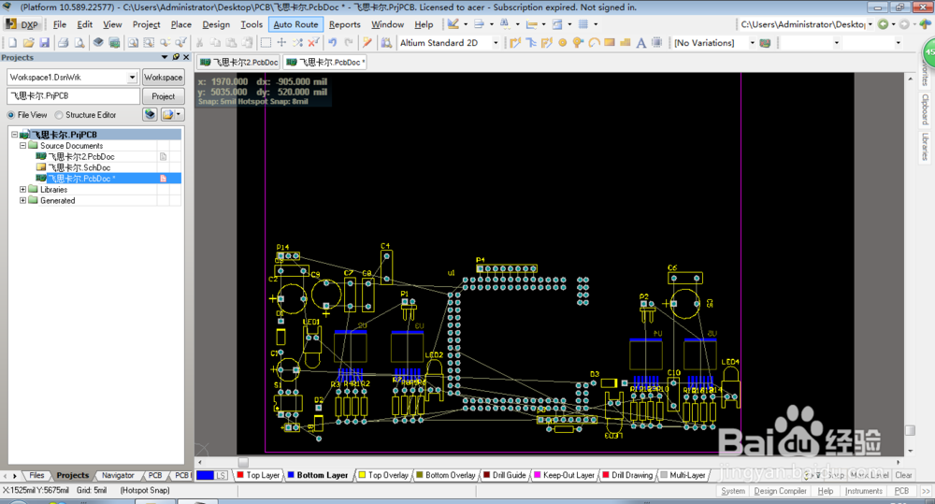
Task: Click the Place Fill rectangle icon
Action: coord(610,43)
